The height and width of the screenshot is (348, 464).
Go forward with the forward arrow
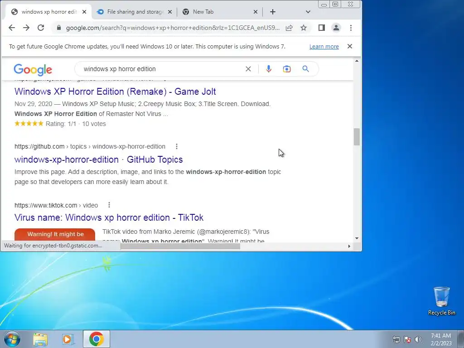[x=26, y=28]
